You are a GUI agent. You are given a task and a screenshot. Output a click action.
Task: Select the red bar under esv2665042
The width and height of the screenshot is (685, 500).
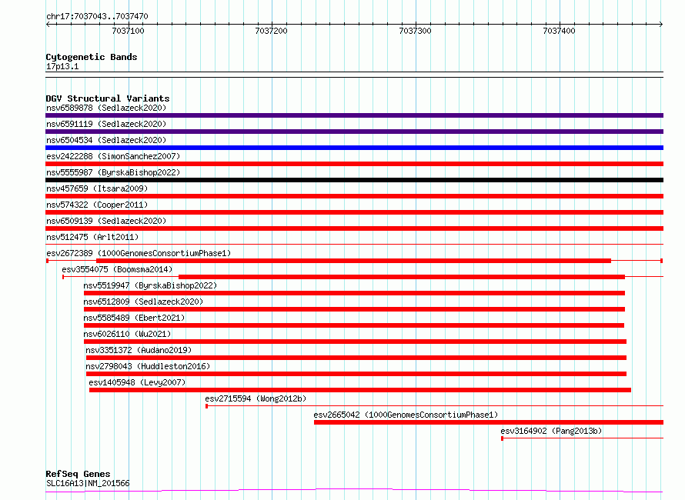click(x=489, y=422)
